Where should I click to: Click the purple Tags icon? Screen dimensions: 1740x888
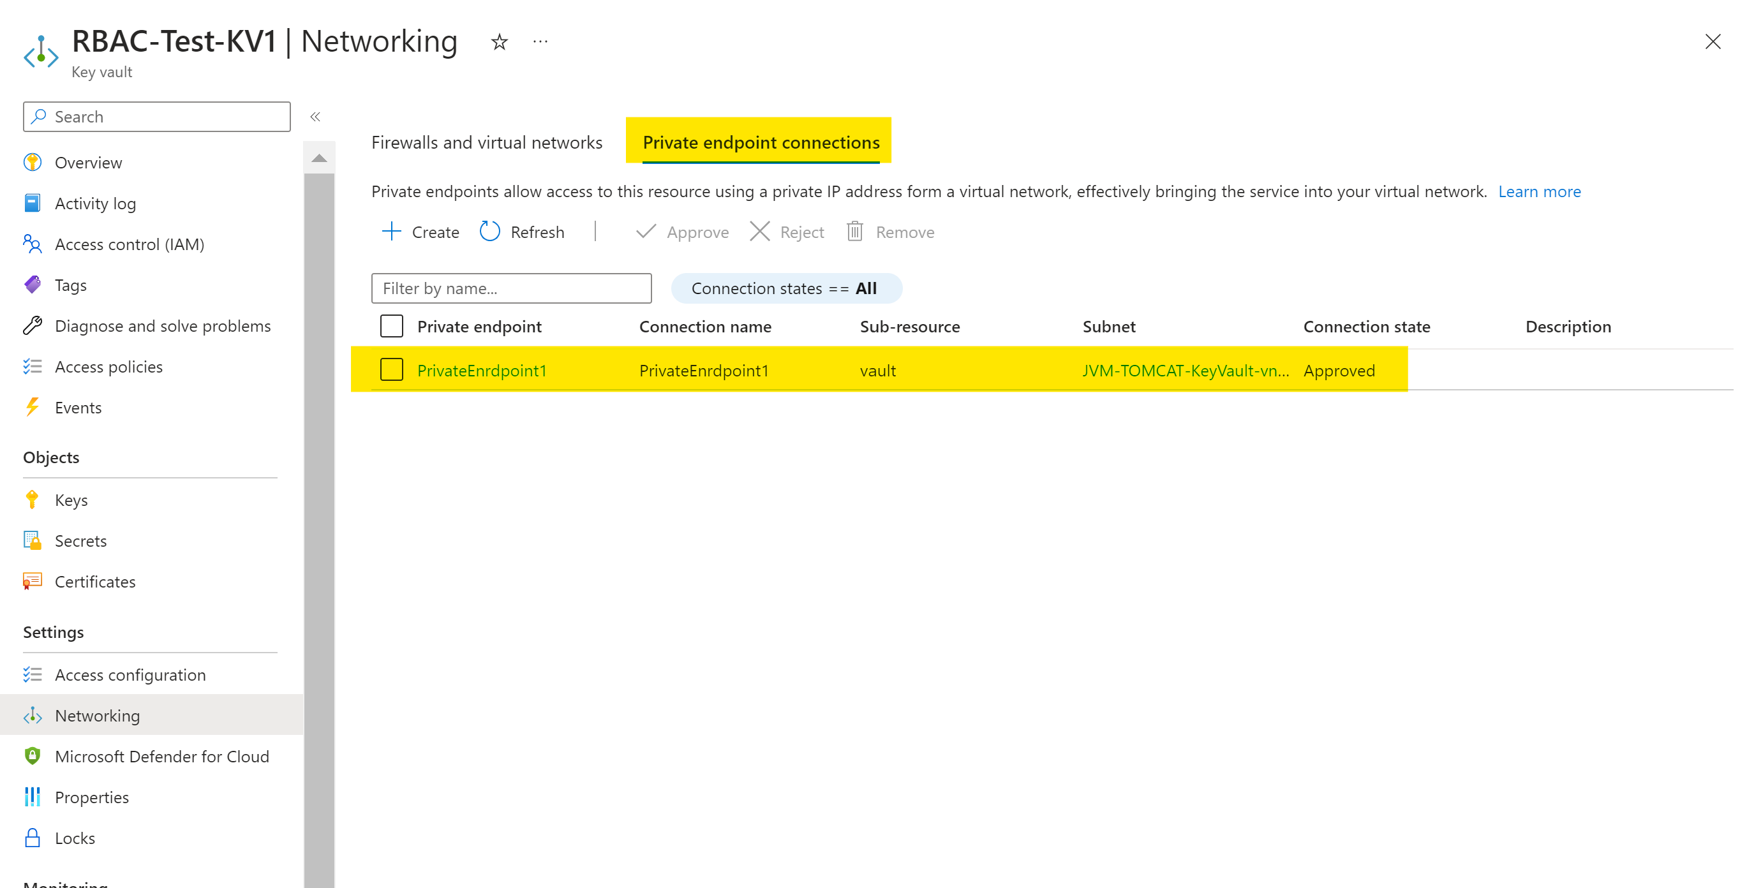pos(33,285)
